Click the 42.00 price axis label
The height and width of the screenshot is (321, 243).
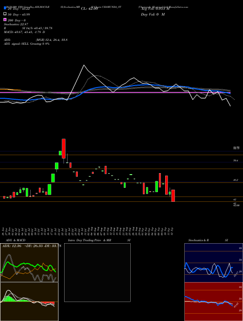[236, 205]
